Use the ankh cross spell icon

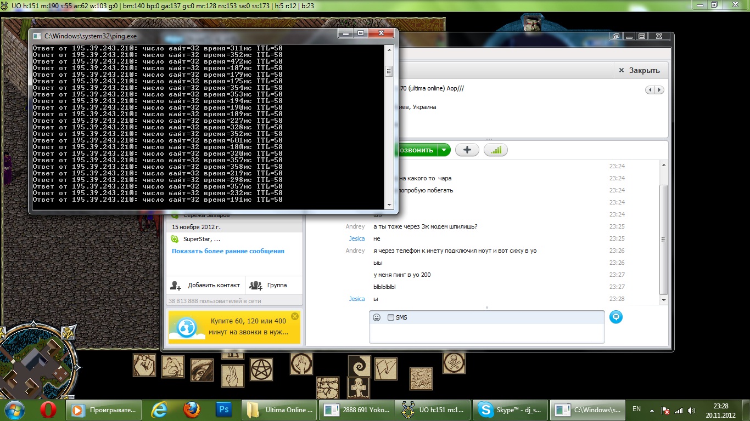pyautogui.click(x=359, y=388)
